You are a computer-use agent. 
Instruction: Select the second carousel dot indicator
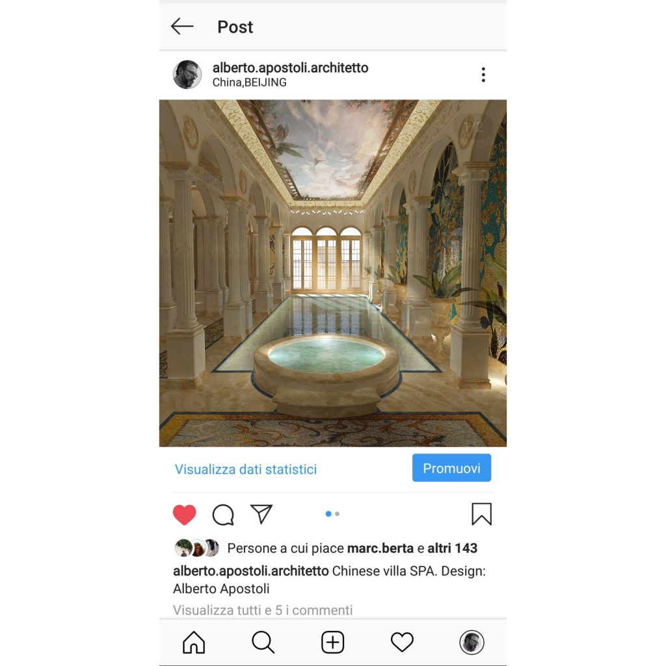(338, 514)
